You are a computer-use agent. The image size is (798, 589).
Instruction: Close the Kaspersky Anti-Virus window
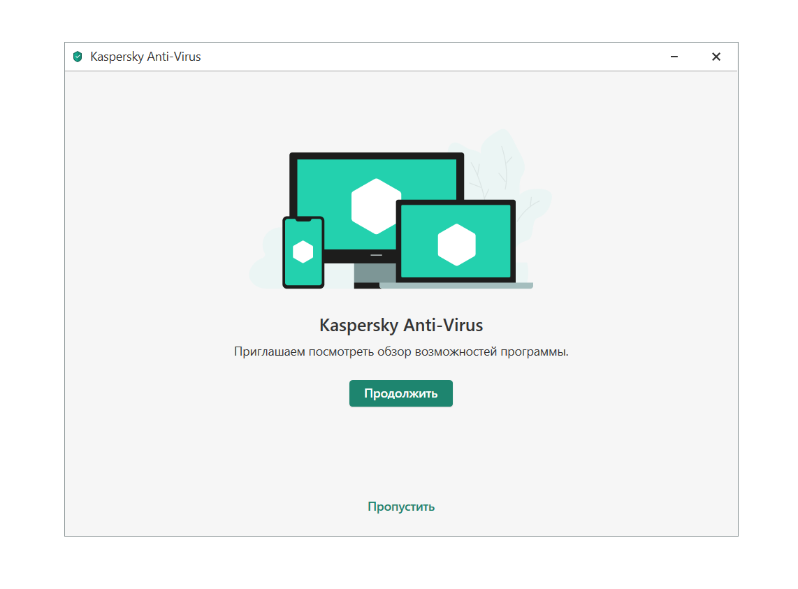(716, 57)
